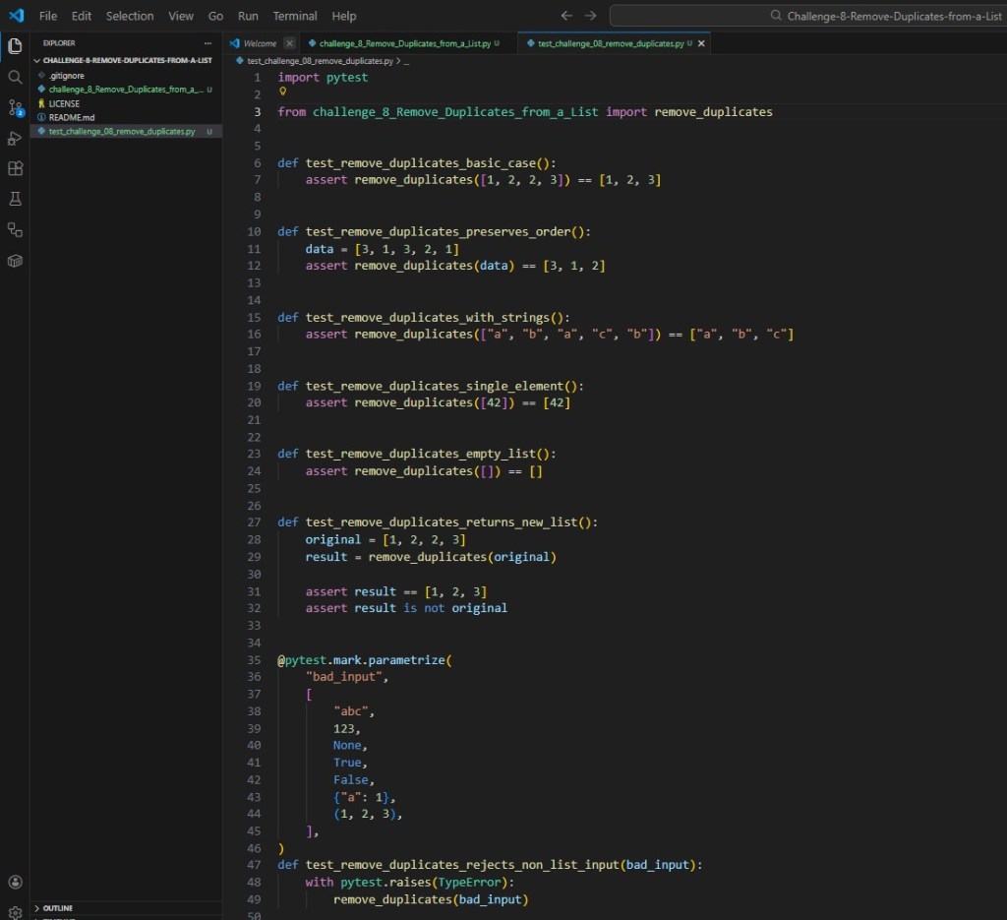1007x920 pixels.
Task: Open the Run and Debug view
Action: 15,138
